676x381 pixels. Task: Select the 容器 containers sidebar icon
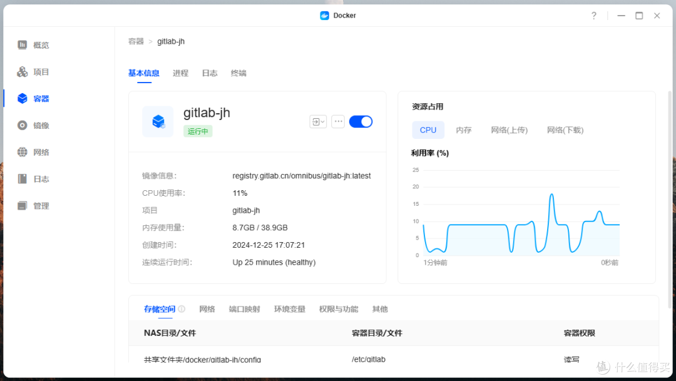point(33,98)
